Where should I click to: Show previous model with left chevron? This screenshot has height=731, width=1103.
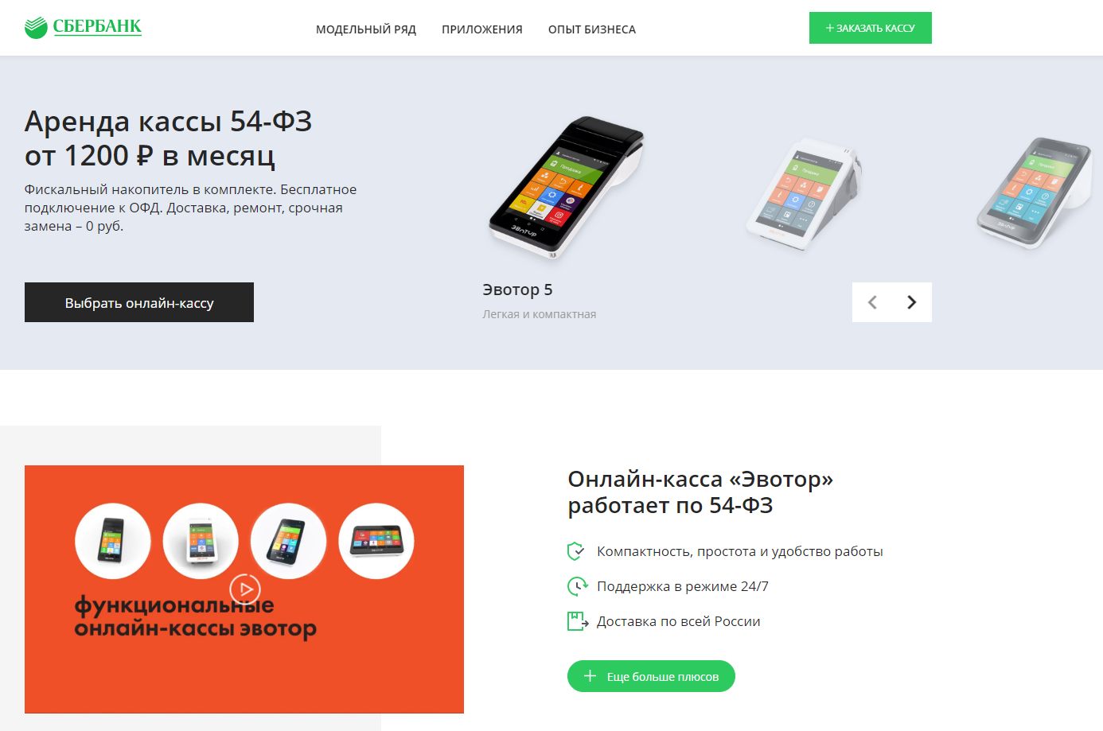pyautogui.click(x=872, y=302)
